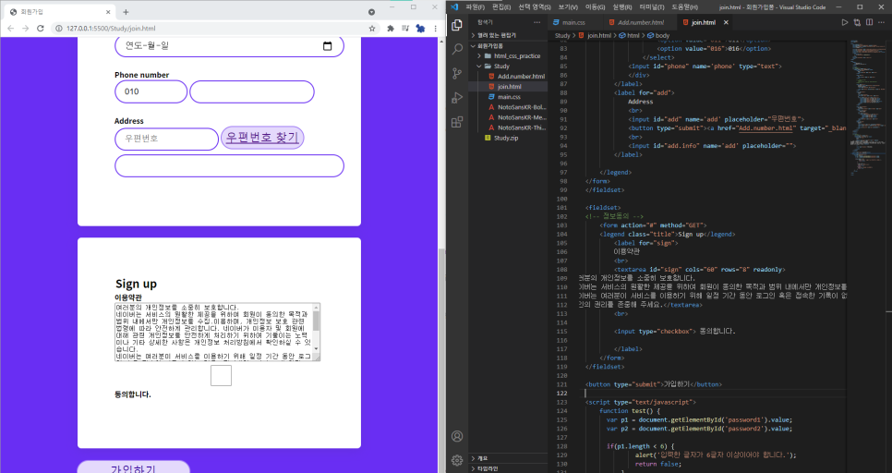Split the editor to the right
The height and width of the screenshot is (473, 892).
869,22
